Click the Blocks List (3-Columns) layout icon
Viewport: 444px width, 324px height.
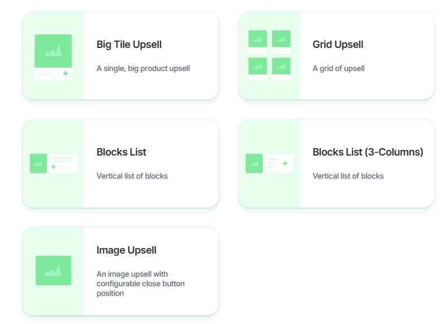269,163
